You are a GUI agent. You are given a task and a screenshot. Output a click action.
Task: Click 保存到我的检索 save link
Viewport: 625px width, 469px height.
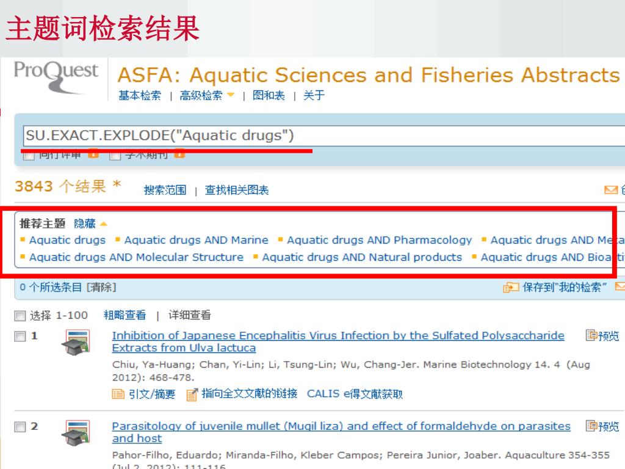(565, 287)
